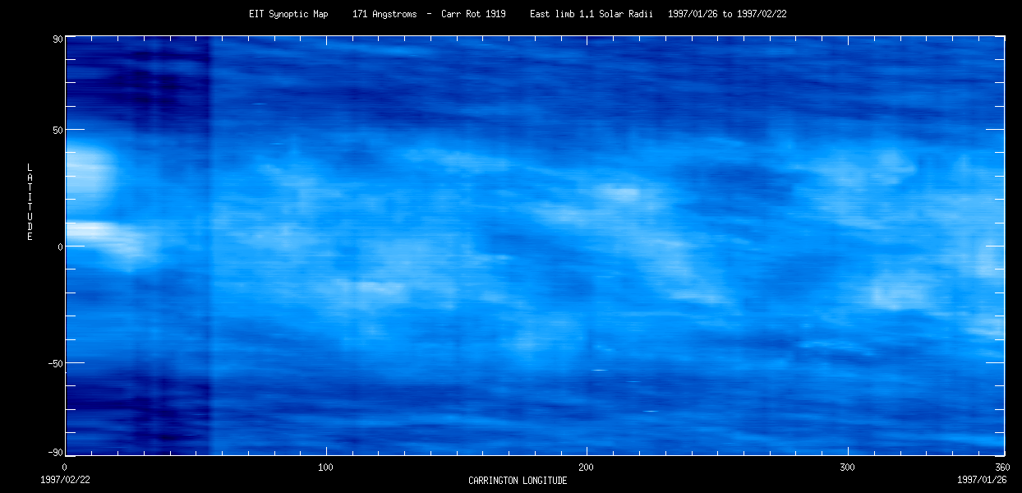Viewport: 1022px width, 493px height.
Task: Click the 300 longitude tick label
Action: tap(847, 468)
